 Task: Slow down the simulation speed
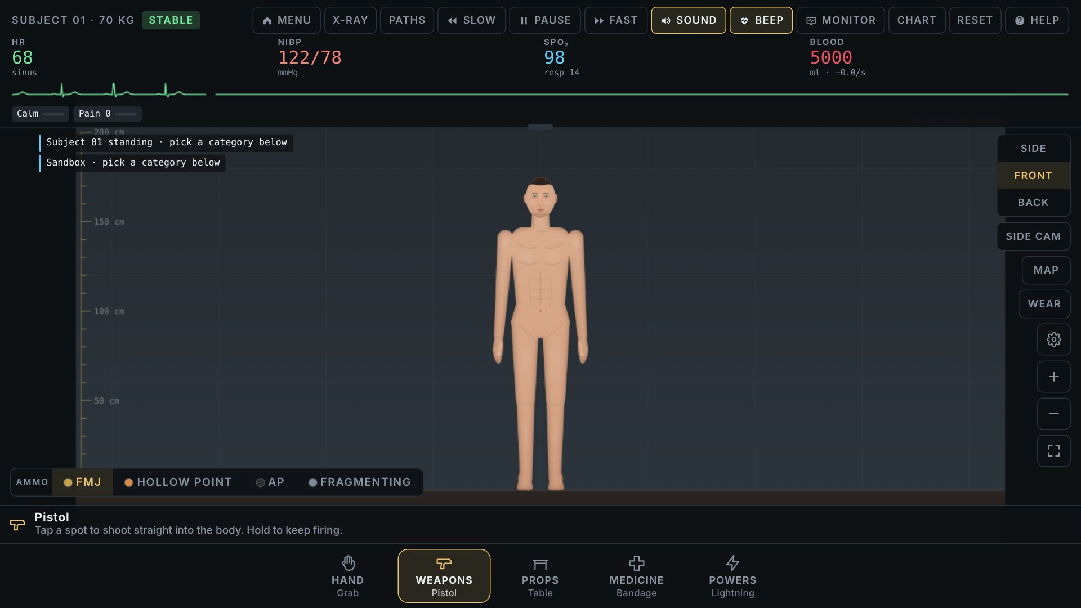tap(471, 20)
